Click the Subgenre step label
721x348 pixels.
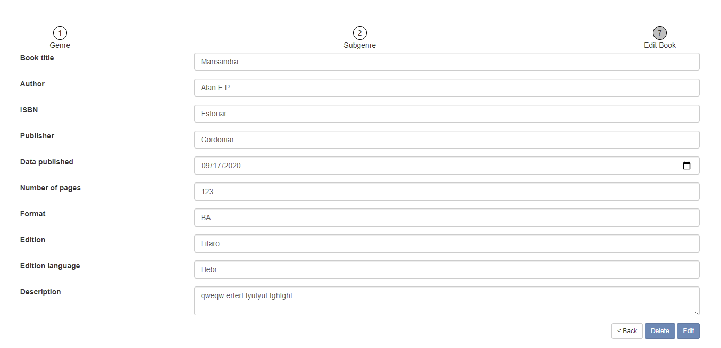pos(360,46)
